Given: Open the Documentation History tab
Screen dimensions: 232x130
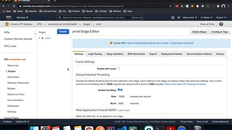Looking at the screenshot, I should coord(199,54).
